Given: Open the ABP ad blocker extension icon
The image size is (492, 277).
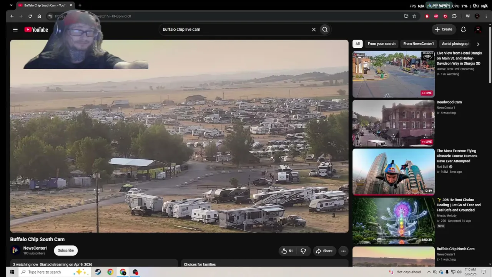Looking at the screenshot, I should pos(436,16).
